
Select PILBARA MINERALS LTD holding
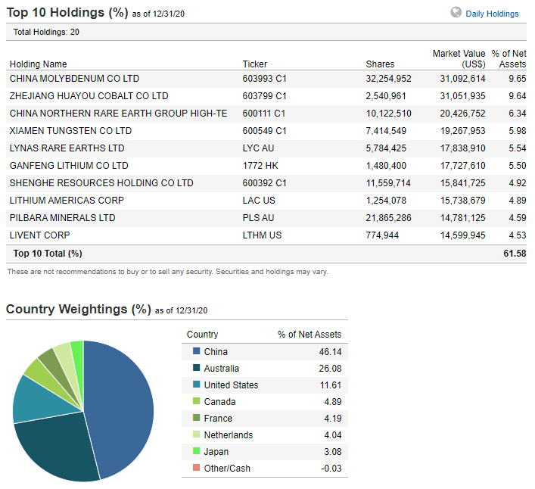[63, 218]
